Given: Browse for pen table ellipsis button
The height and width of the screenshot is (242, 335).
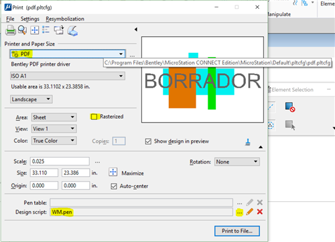Looking at the screenshot, I should (x=239, y=203).
